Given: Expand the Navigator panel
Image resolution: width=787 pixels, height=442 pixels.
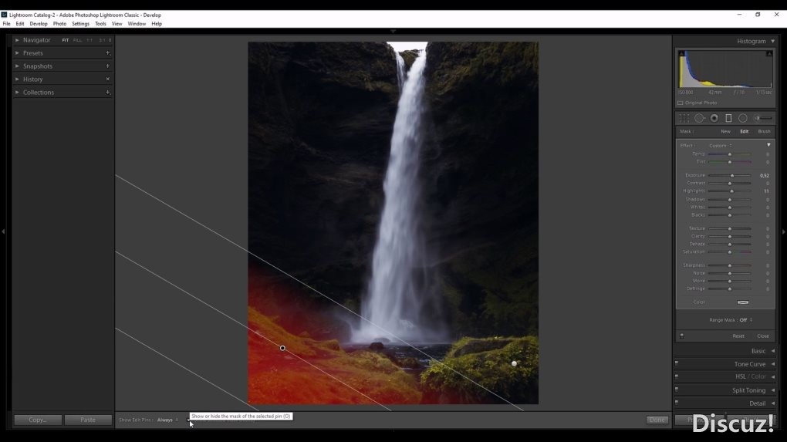Looking at the screenshot, I should click(x=17, y=40).
